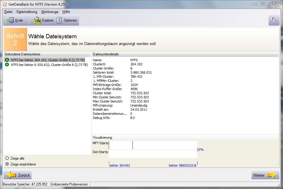Click the Ende toolbar label
This screenshot has width=283, height=189.
tap(19, 20)
